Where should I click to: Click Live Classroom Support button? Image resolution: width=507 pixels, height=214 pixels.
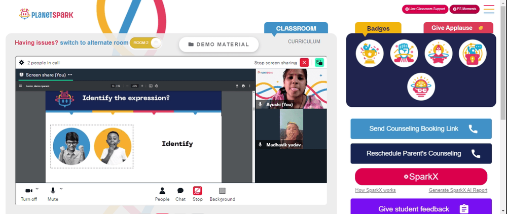coord(425,9)
